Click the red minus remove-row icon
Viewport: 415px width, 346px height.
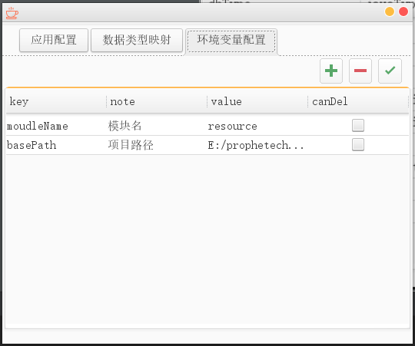(360, 71)
